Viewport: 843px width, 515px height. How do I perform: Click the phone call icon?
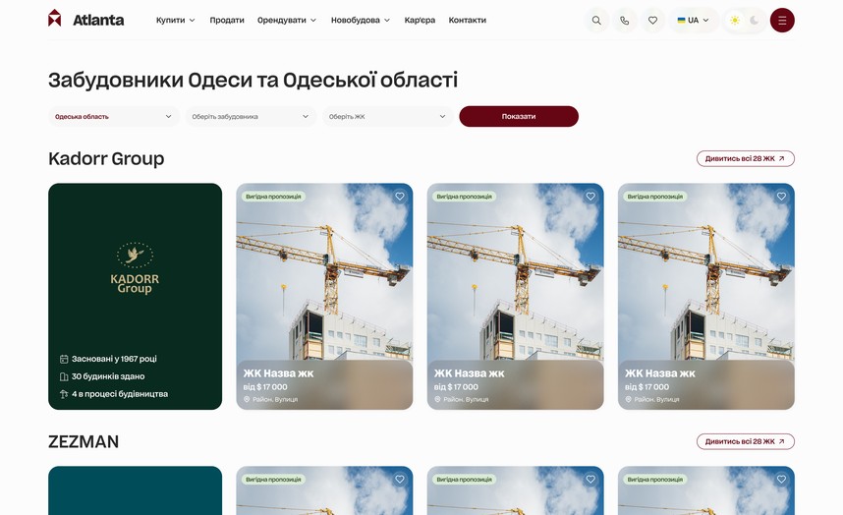(x=624, y=21)
